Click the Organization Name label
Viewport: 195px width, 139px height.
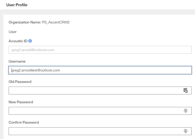pyautogui.click(x=25, y=22)
